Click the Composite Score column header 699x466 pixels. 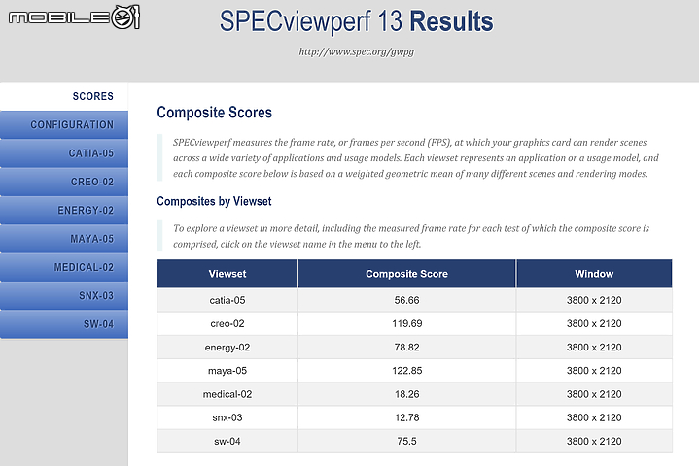tap(406, 274)
